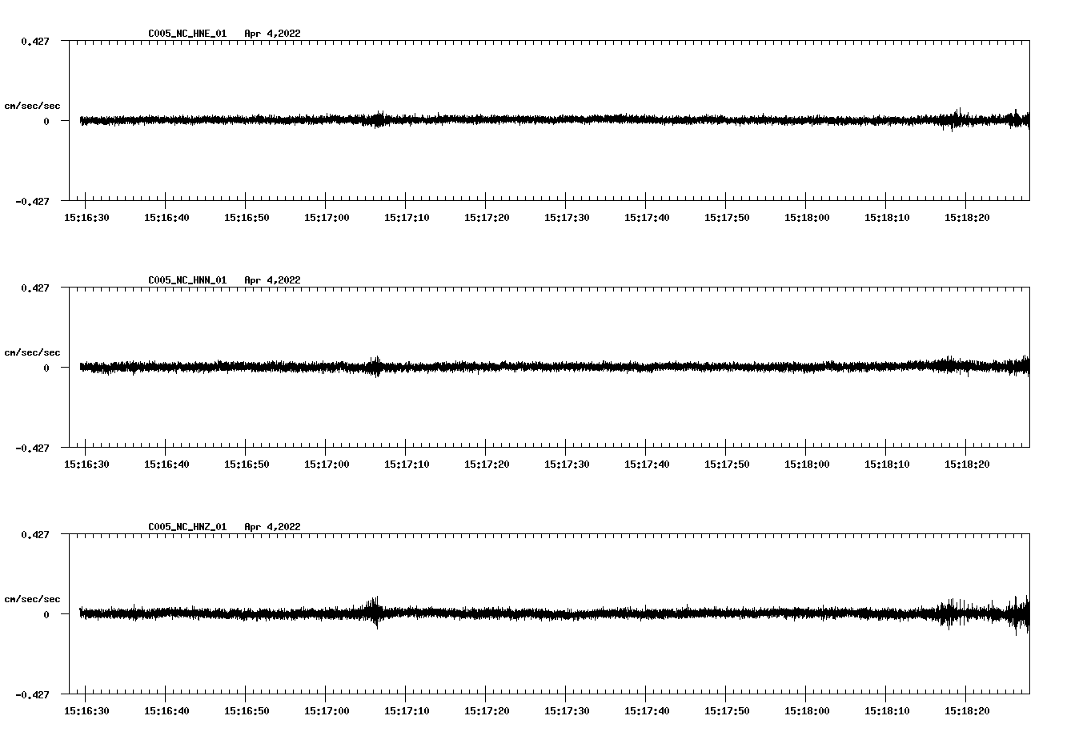Click the 15:17:20 time label on the HNN plot
This screenshot has width=1087, height=740.
487,465
